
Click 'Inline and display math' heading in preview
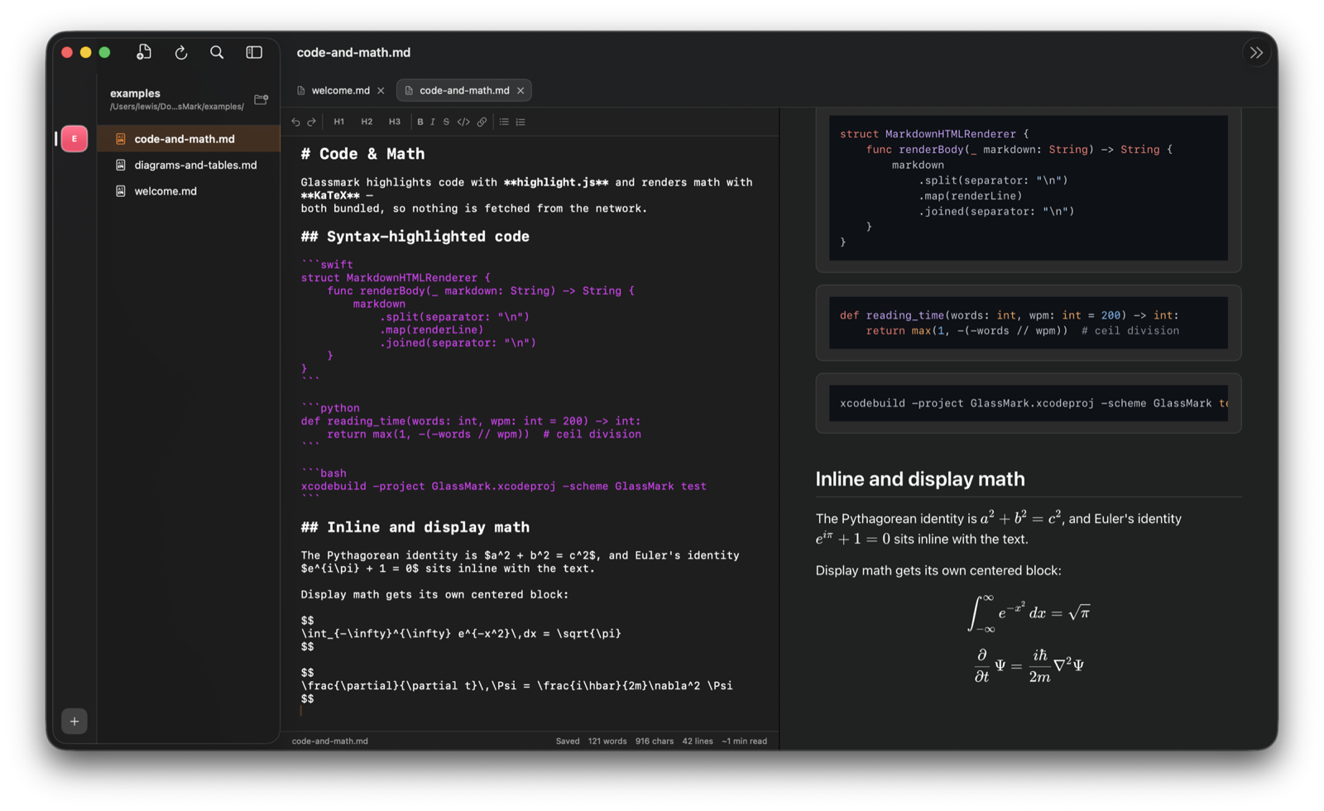(919, 479)
